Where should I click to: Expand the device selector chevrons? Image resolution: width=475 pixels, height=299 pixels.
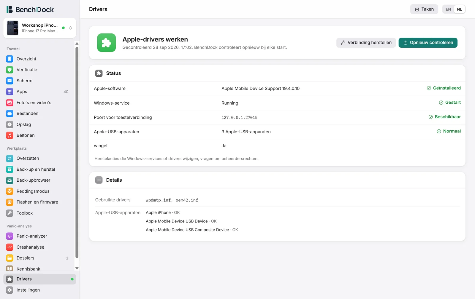click(70, 28)
